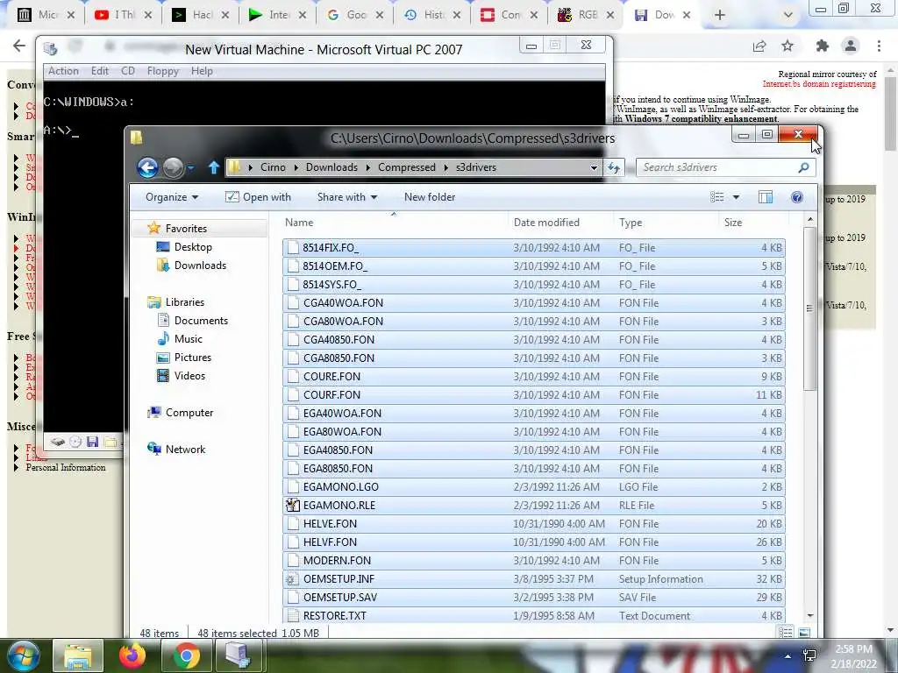
Task: Expand the arrow after Downloads in breadcrumb
Action: point(367,167)
